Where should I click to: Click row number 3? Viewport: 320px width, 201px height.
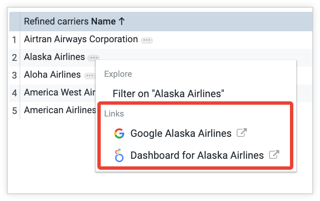pyautogui.click(x=14, y=75)
